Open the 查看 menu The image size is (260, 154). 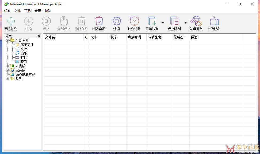[38, 11]
